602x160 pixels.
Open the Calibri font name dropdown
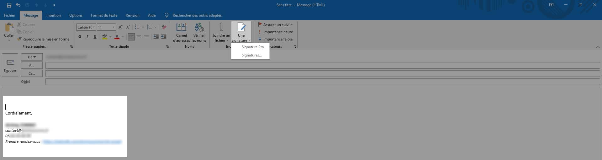[x=94, y=27]
